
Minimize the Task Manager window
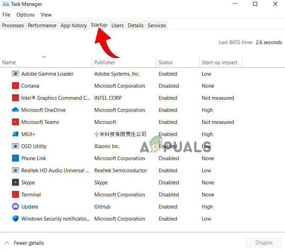tap(235, 4)
